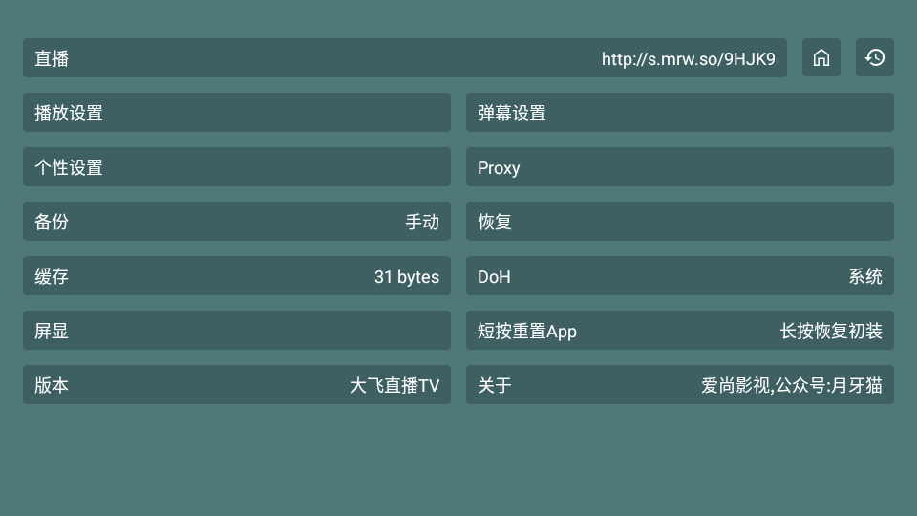Open 弹幕设置 danmaku settings
917x516 pixels.
click(679, 113)
